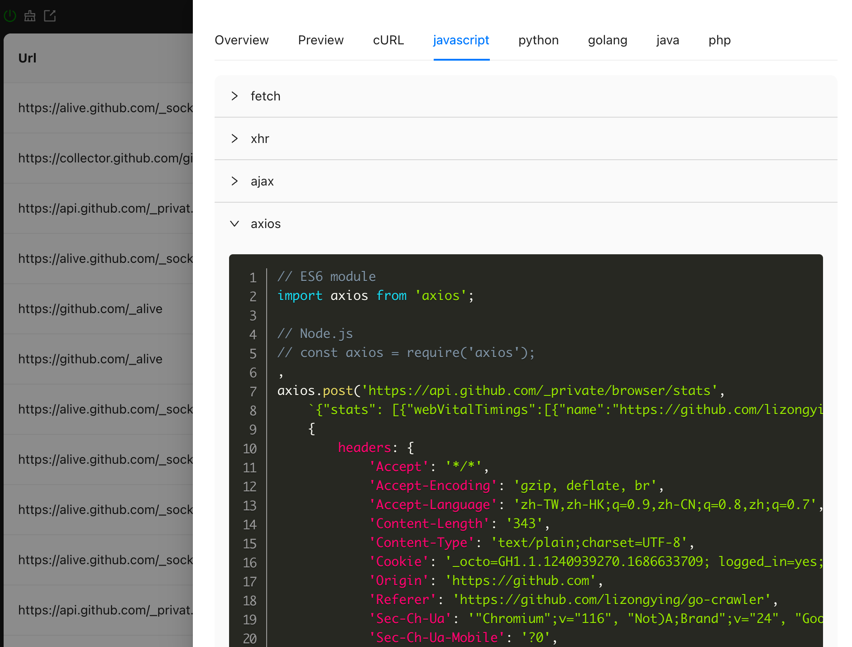Collapse the axios section chevron

coord(235,224)
